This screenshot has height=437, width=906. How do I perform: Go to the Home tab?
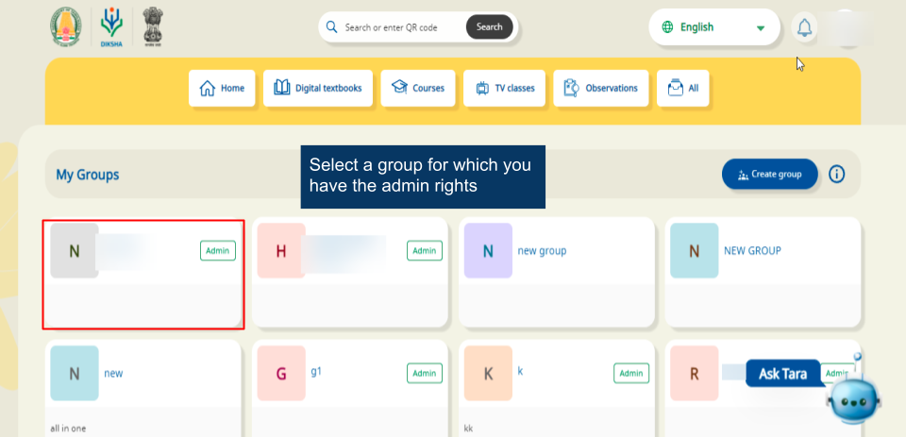pyautogui.click(x=222, y=88)
